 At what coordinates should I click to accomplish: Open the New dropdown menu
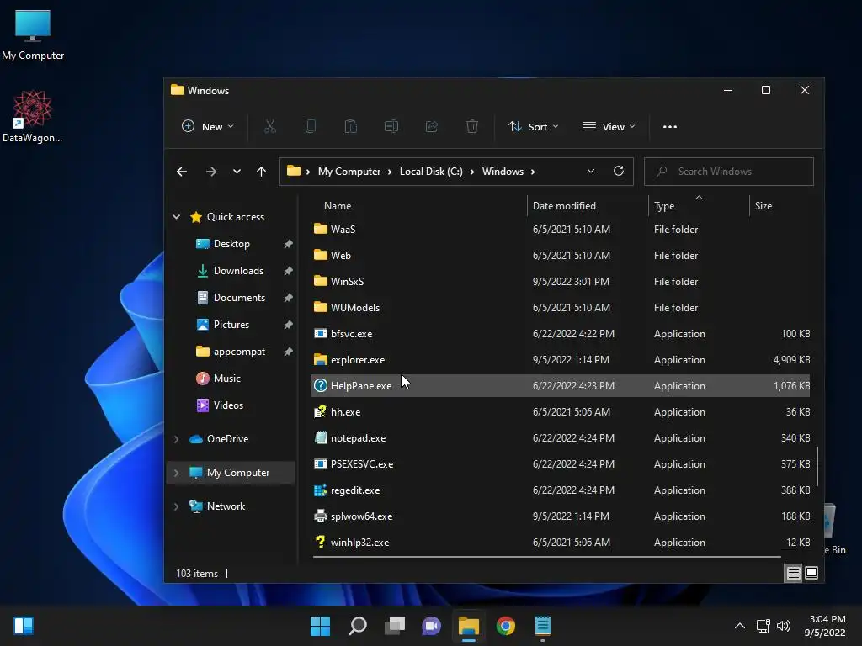coord(207,127)
